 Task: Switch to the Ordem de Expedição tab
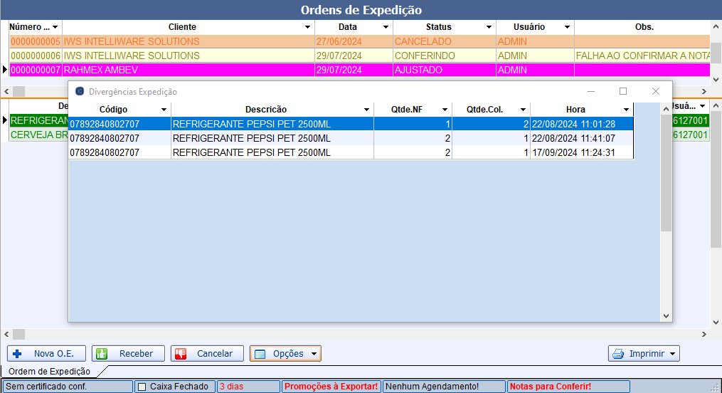[x=48, y=371]
